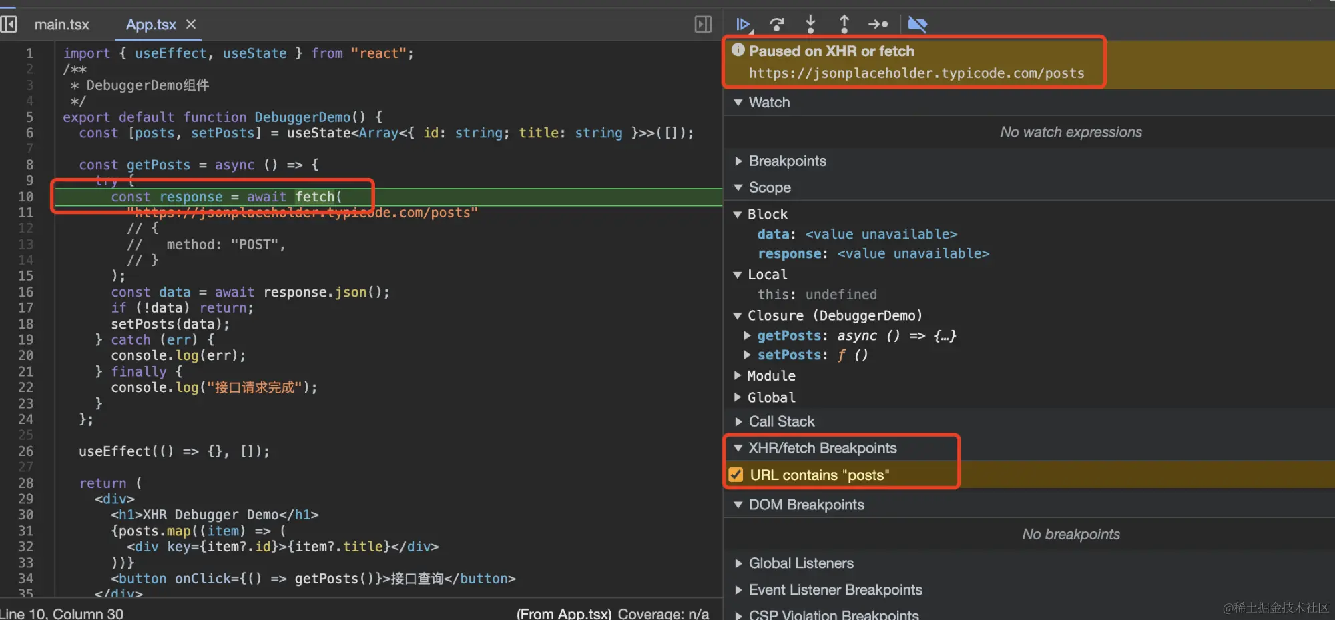Click line number 10 in gutter
1335x620 pixels.
click(x=25, y=197)
